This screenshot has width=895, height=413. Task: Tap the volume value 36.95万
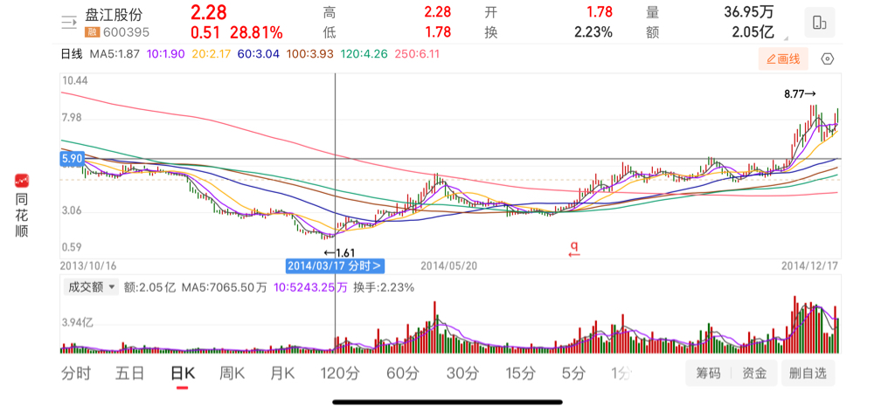tap(748, 12)
